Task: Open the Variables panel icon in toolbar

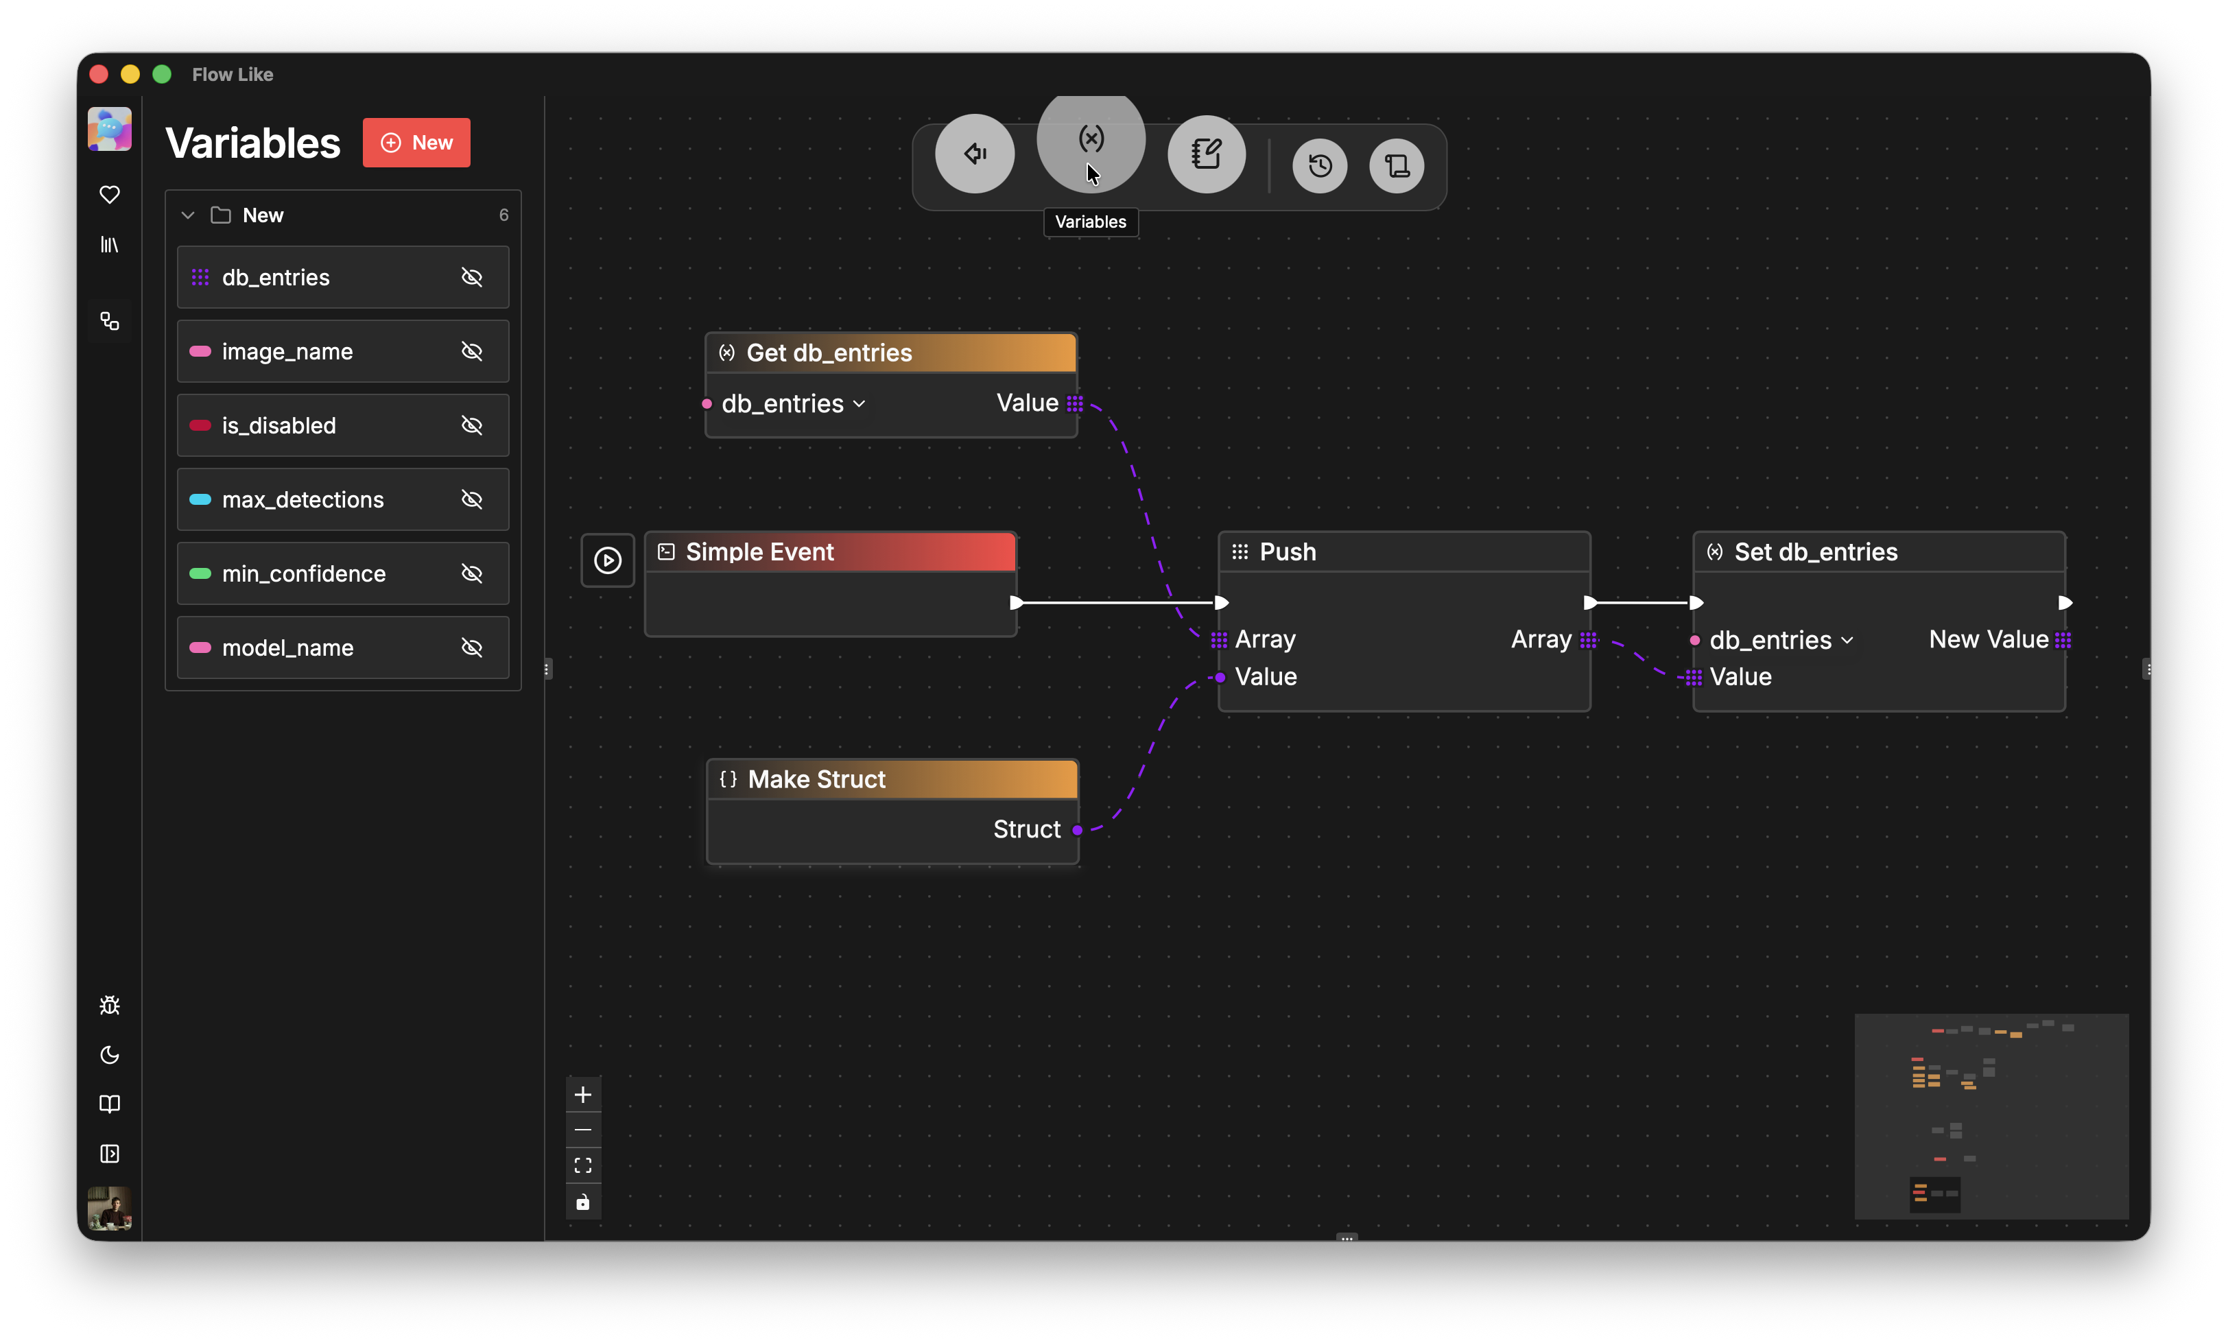Action: click(x=1091, y=139)
